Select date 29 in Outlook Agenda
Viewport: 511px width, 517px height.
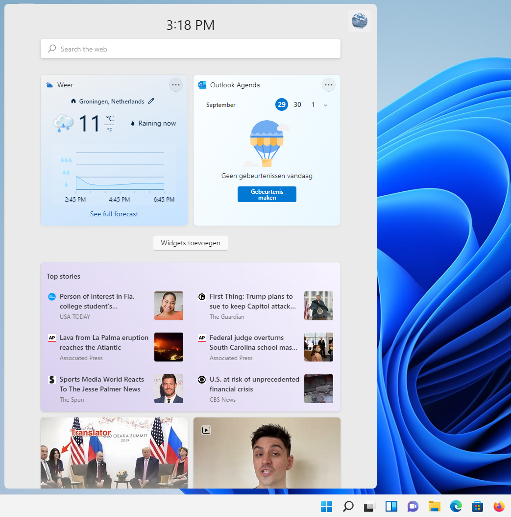(281, 104)
